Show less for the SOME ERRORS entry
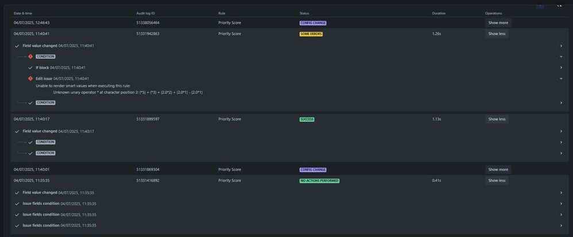The image size is (573, 237). point(497,34)
